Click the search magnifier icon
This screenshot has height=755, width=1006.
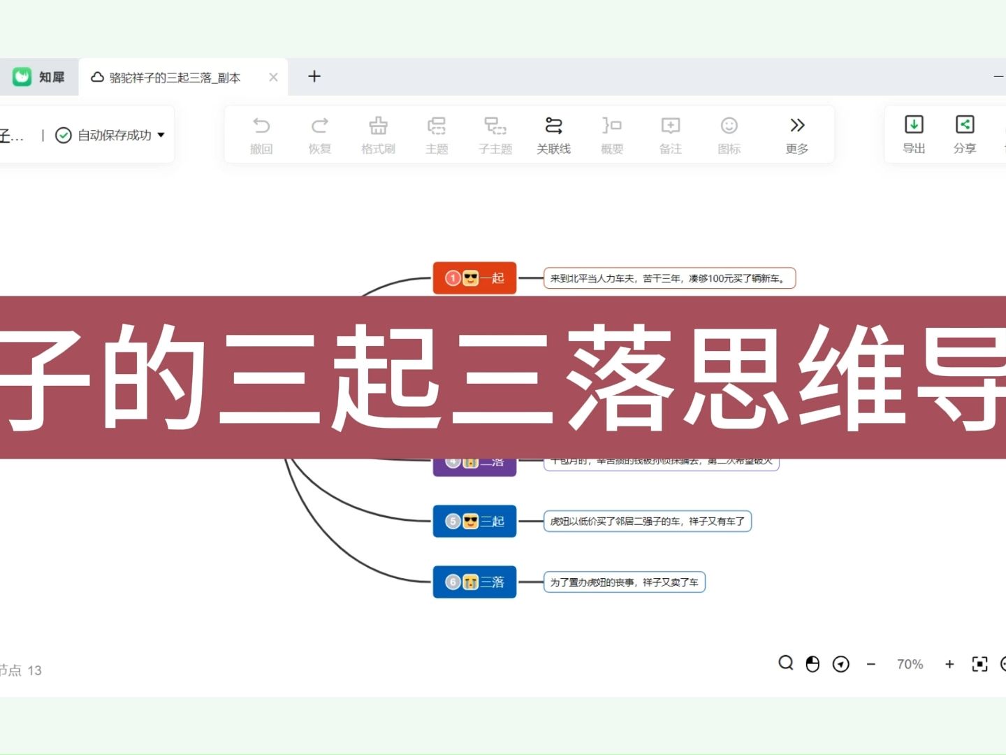(x=786, y=663)
